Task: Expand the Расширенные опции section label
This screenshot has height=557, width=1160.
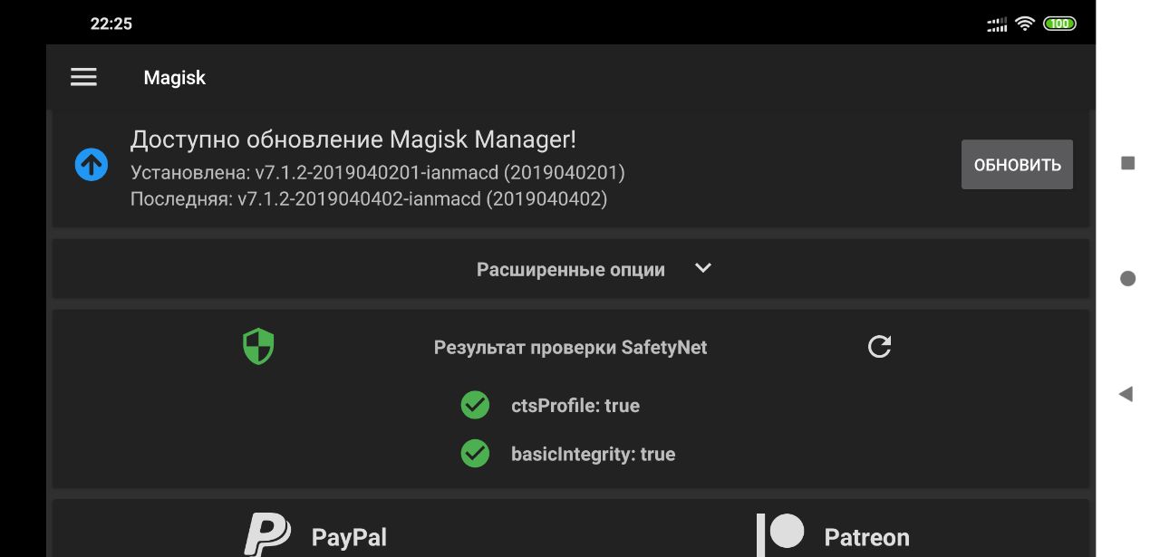Action: pos(571,270)
